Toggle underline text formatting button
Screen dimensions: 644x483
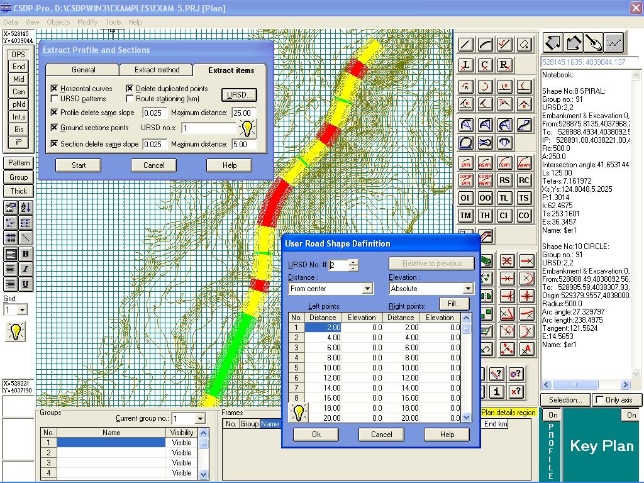click(25, 284)
